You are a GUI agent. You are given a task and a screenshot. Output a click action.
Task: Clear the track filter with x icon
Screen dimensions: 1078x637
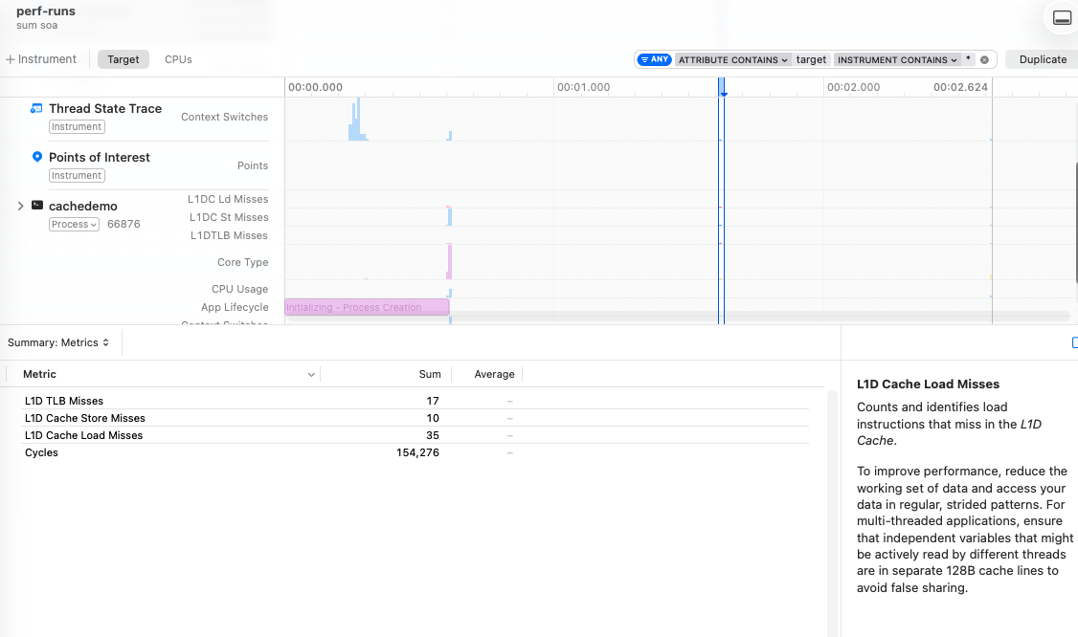(x=984, y=60)
